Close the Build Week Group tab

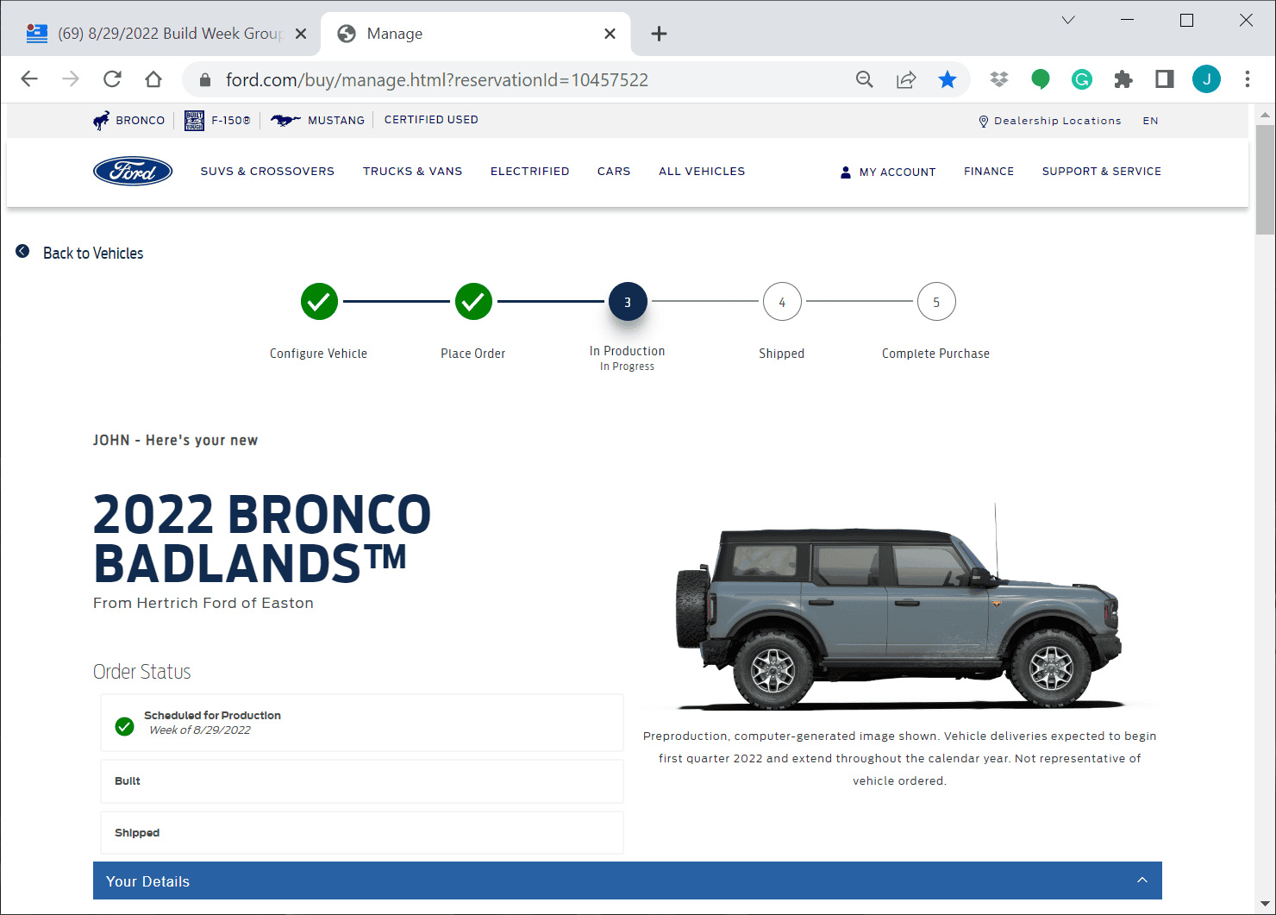point(301,34)
